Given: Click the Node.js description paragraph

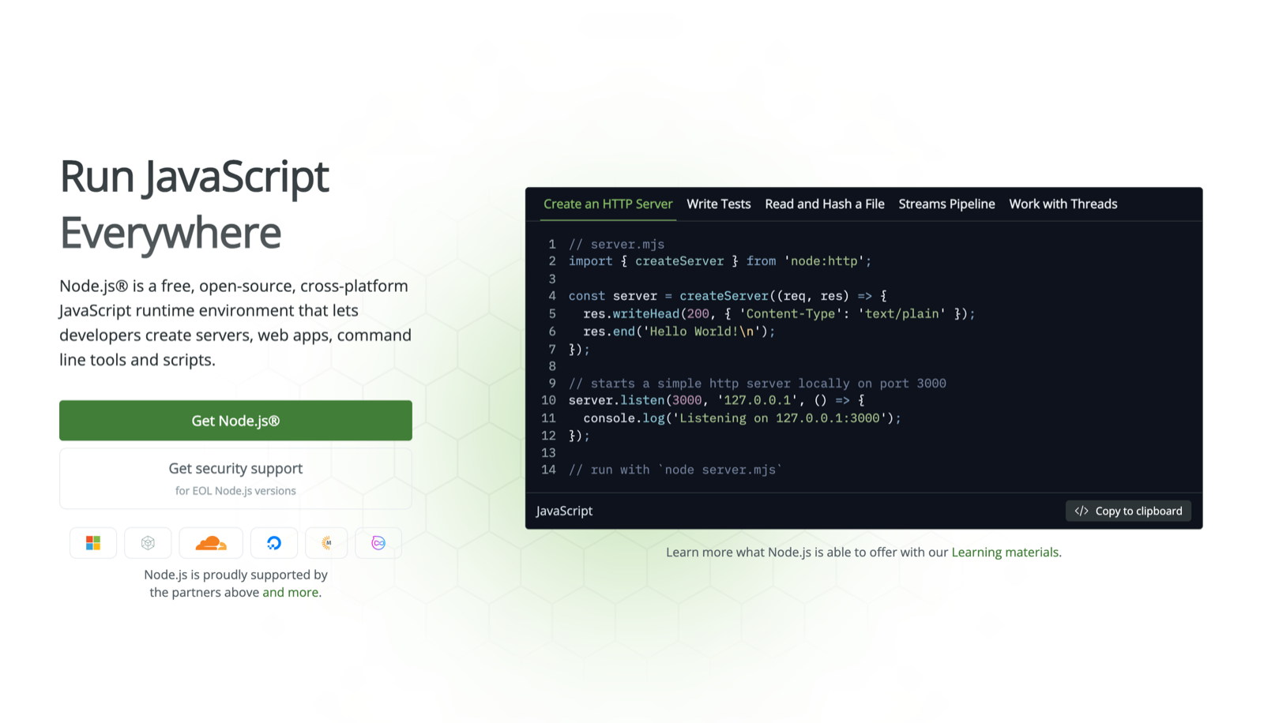Looking at the screenshot, I should (x=235, y=323).
